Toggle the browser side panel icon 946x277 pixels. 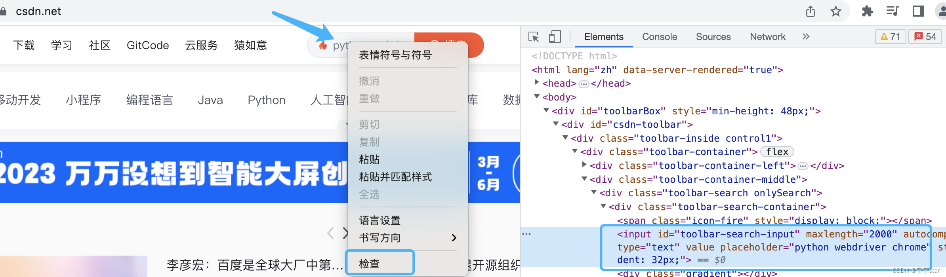click(918, 11)
